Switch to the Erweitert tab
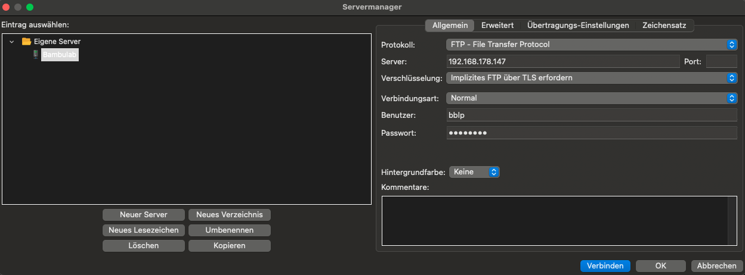745x275 pixels. click(x=497, y=26)
